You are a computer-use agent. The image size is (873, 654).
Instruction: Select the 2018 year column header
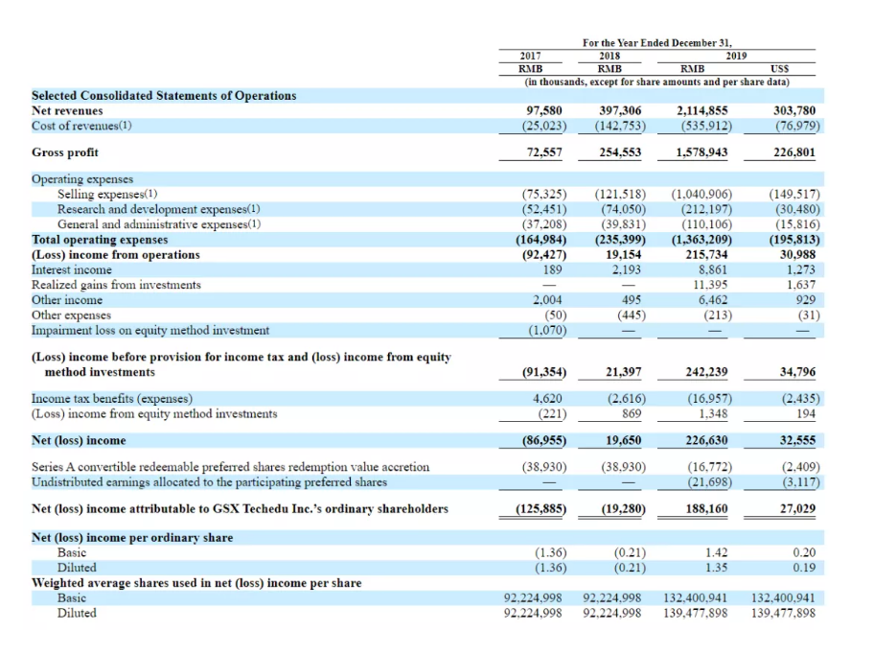(x=609, y=56)
